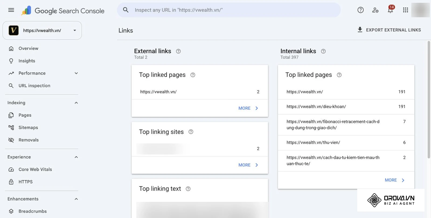The image size is (431, 218).
Task: Open the Sitemaps report
Action: 28,128
